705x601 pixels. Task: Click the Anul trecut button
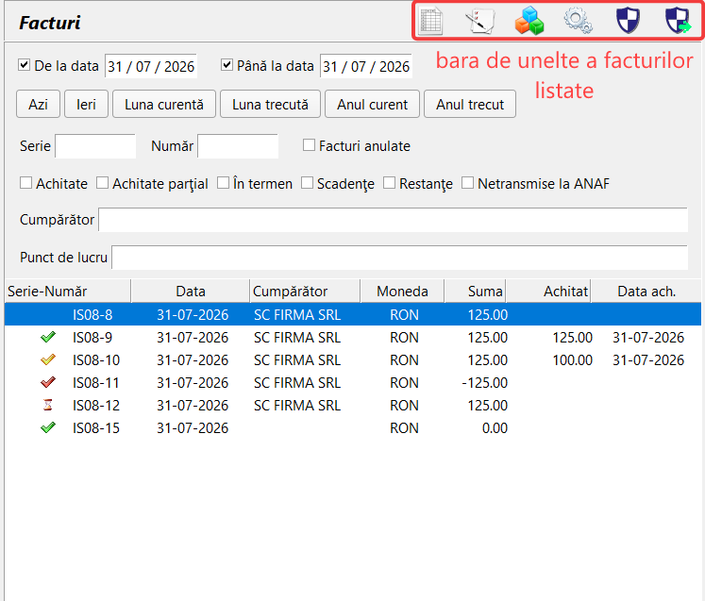click(x=470, y=104)
